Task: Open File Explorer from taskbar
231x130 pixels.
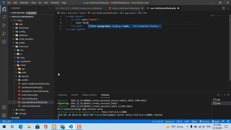Action: [29, 127]
